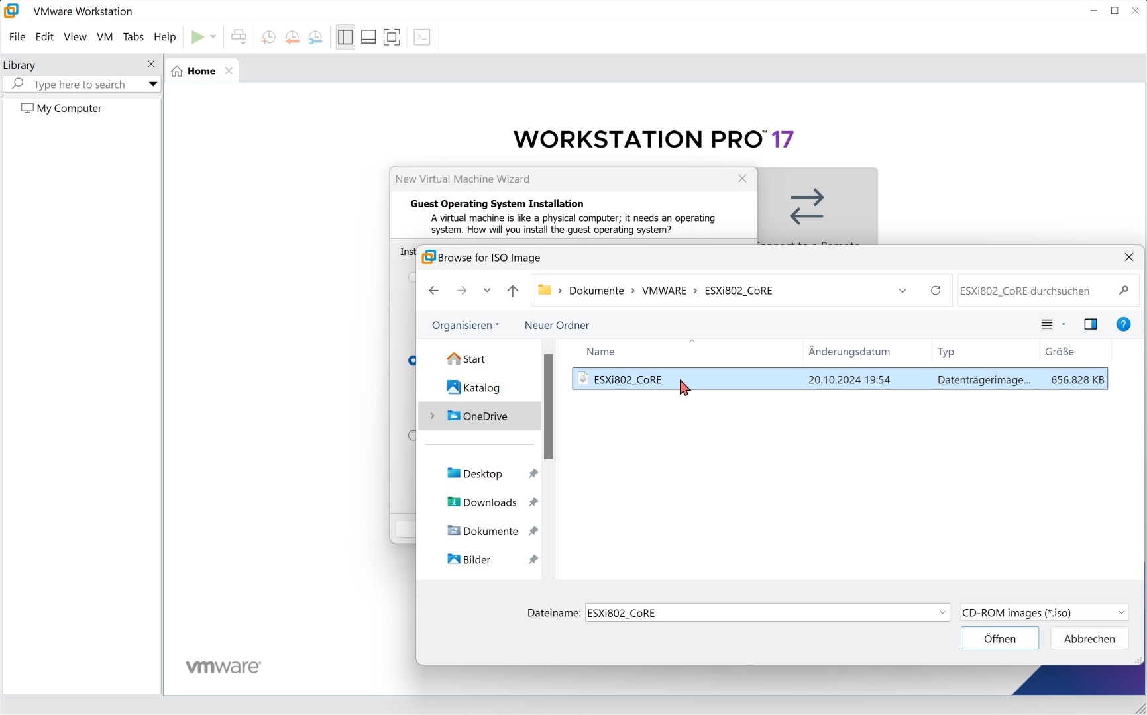Click the Abbrechen button

pos(1089,638)
